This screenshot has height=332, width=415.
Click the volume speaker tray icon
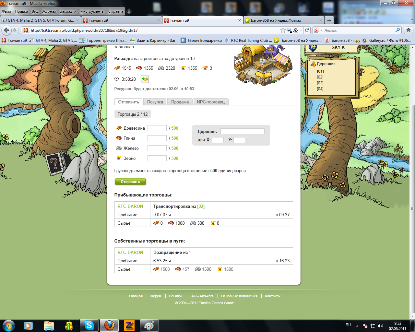[x=381, y=326]
